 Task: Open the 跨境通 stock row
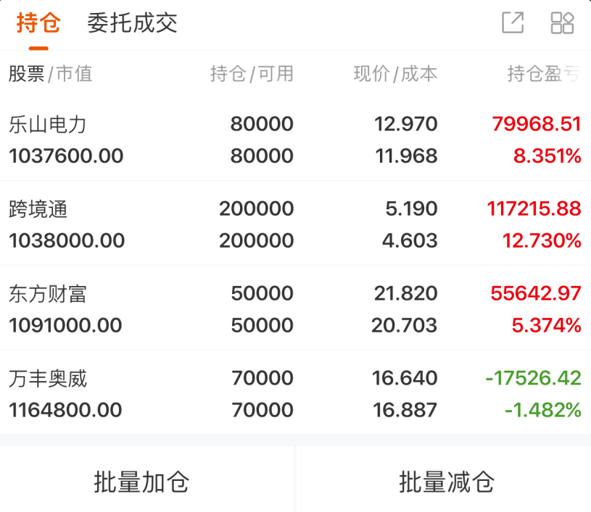tap(296, 224)
